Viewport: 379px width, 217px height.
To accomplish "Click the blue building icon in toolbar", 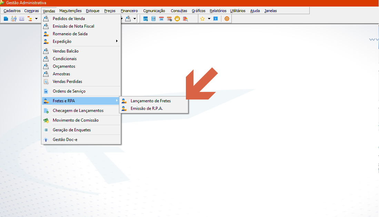I will (x=6, y=19).
